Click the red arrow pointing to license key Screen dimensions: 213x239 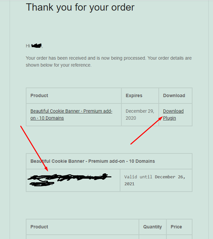point(34,149)
